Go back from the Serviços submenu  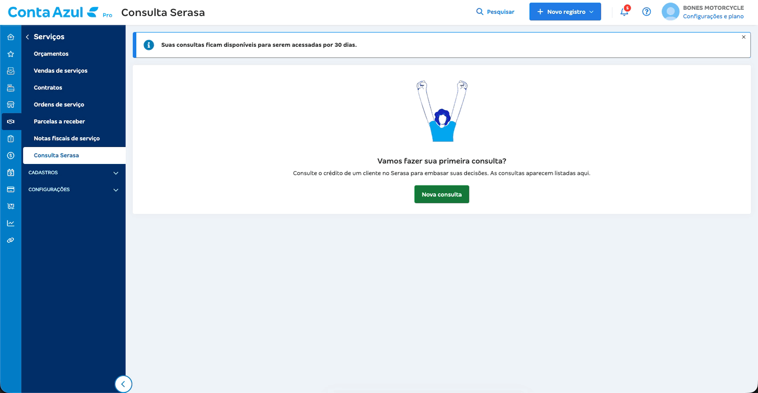tap(28, 37)
